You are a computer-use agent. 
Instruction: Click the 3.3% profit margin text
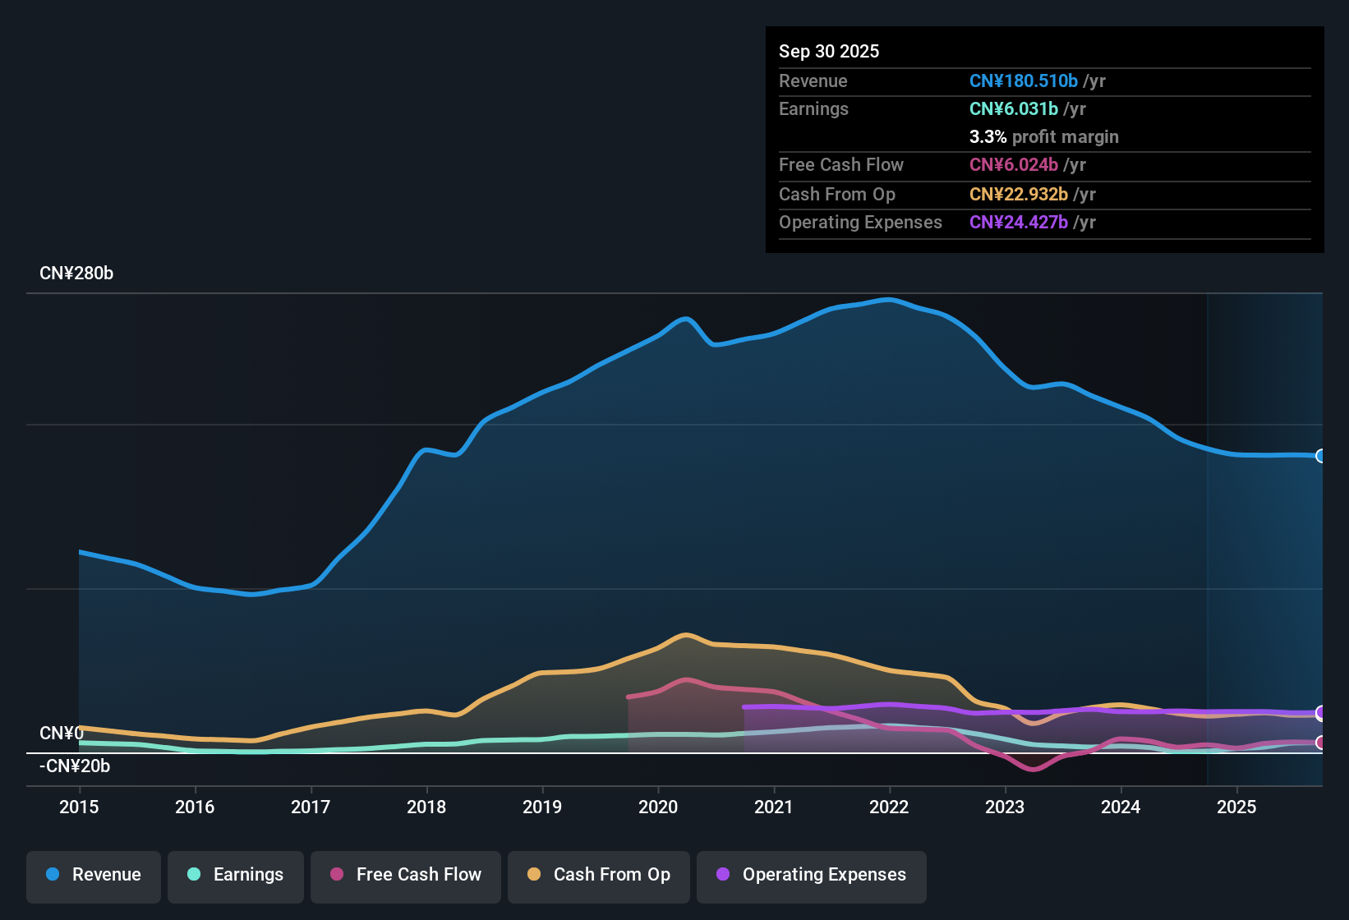pos(1044,137)
